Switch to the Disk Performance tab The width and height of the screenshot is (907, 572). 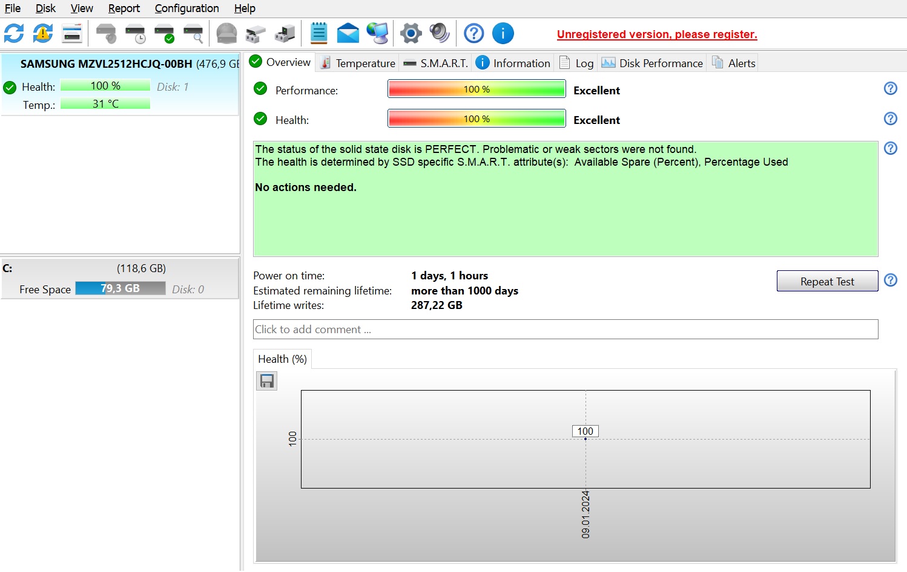click(653, 63)
